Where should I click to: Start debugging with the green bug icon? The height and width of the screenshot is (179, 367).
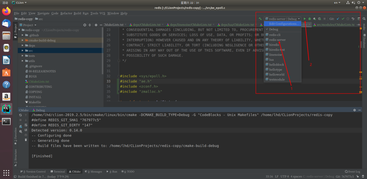[310, 19]
